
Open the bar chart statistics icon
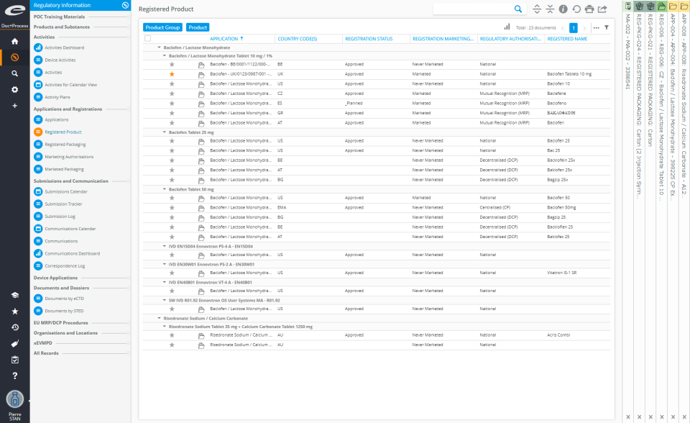click(508, 27)
